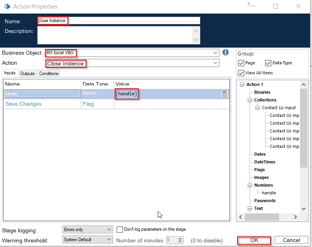Click Description scroll up arrow

point(195,31)
